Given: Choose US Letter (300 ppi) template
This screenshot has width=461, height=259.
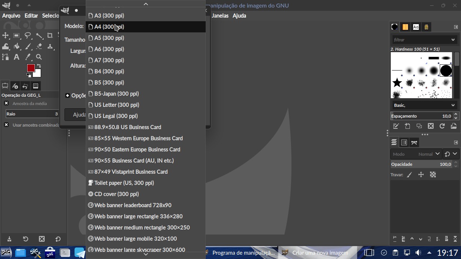Looking at the screenshot, I should 146,105.
